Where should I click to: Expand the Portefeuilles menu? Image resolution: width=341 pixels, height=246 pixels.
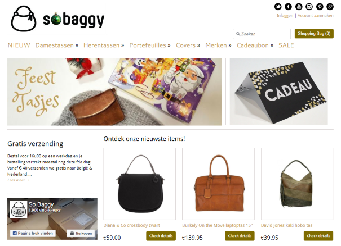pos(150,45)
